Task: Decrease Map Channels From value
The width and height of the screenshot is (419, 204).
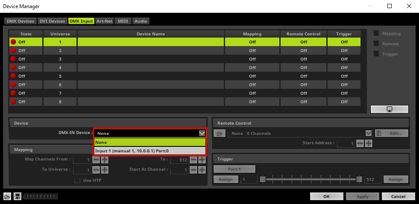Action: point(96,160)
